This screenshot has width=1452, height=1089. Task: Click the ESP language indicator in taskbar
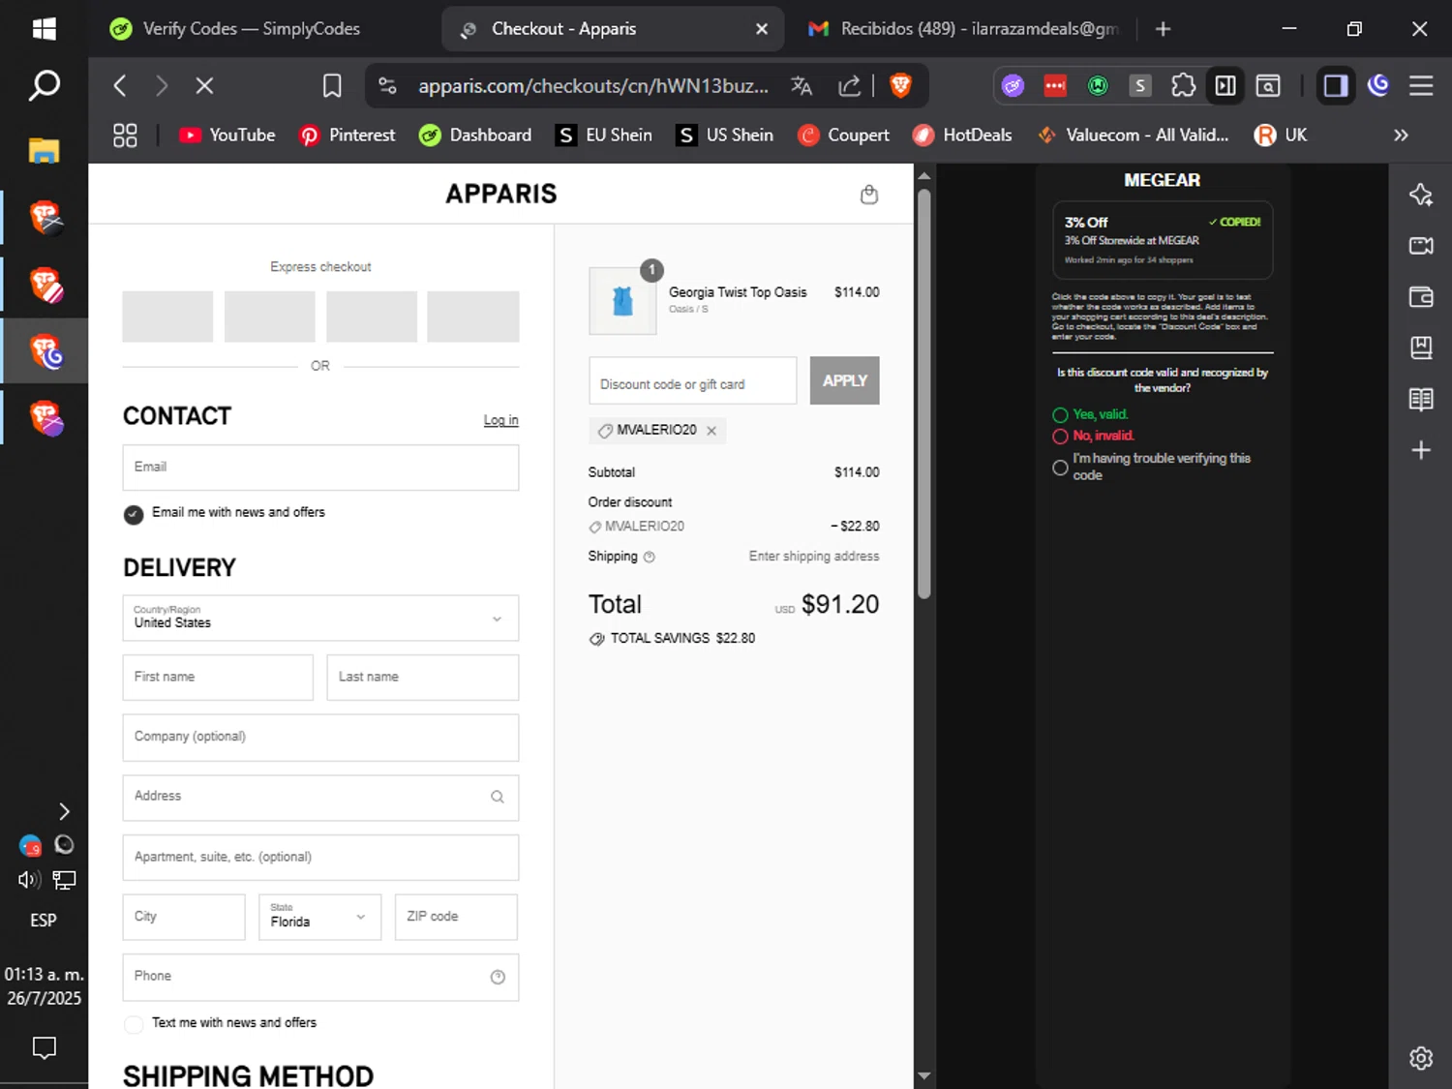click(44, 920)
